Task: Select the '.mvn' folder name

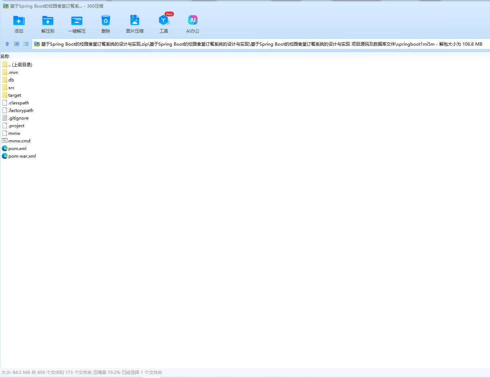Action: (13, 72)
